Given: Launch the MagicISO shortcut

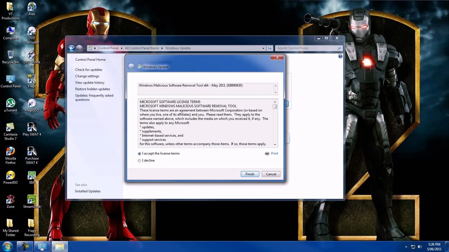Looking at the screenshot, I should pos(32,105).
